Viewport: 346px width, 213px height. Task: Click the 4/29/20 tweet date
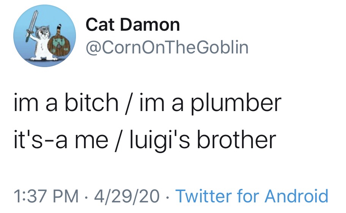pos(128,196)
